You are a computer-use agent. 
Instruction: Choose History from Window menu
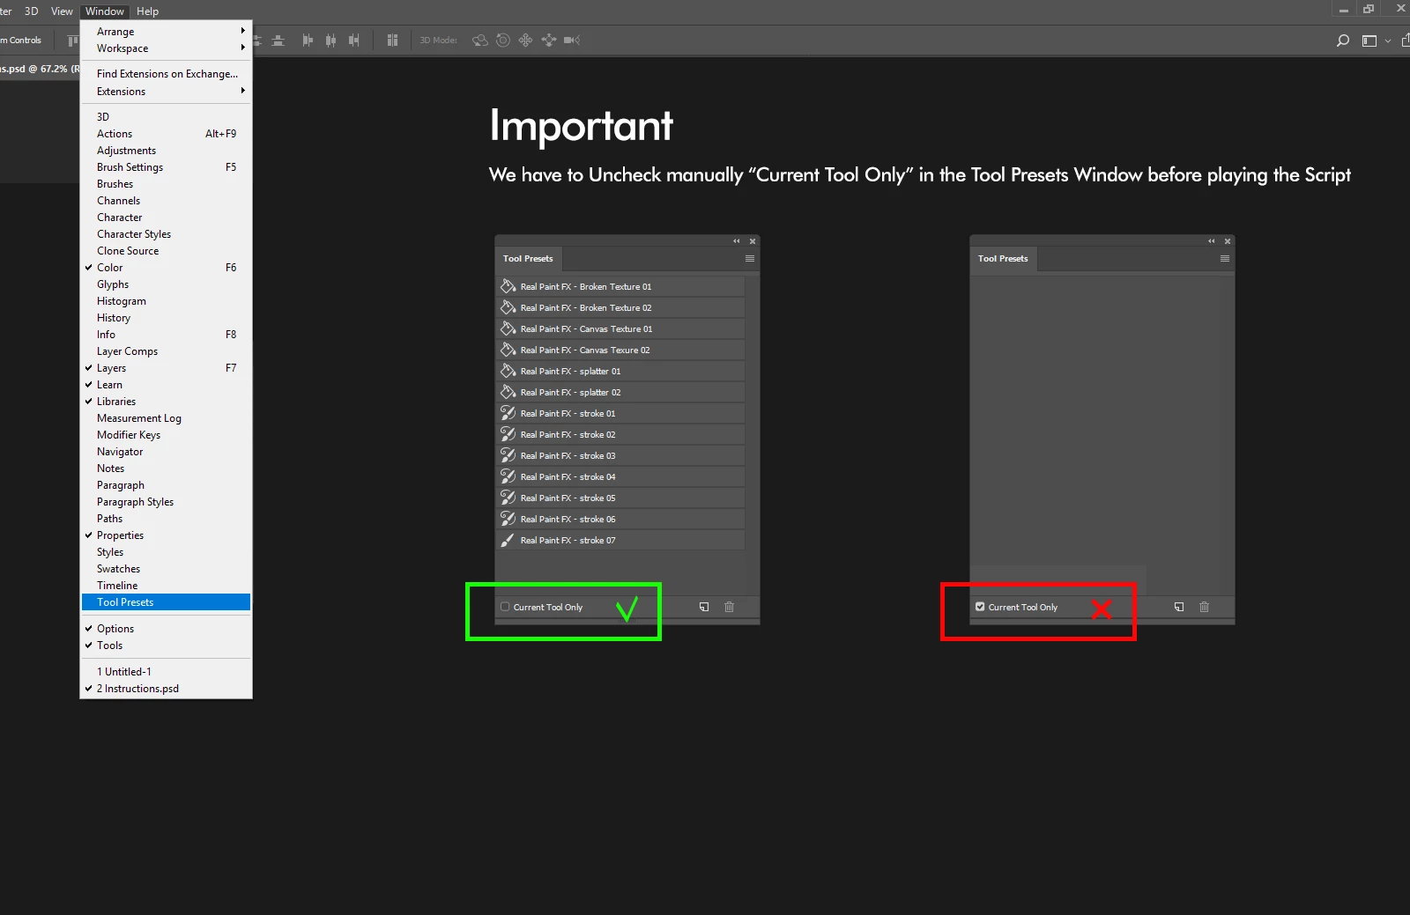tap(166, 318)
